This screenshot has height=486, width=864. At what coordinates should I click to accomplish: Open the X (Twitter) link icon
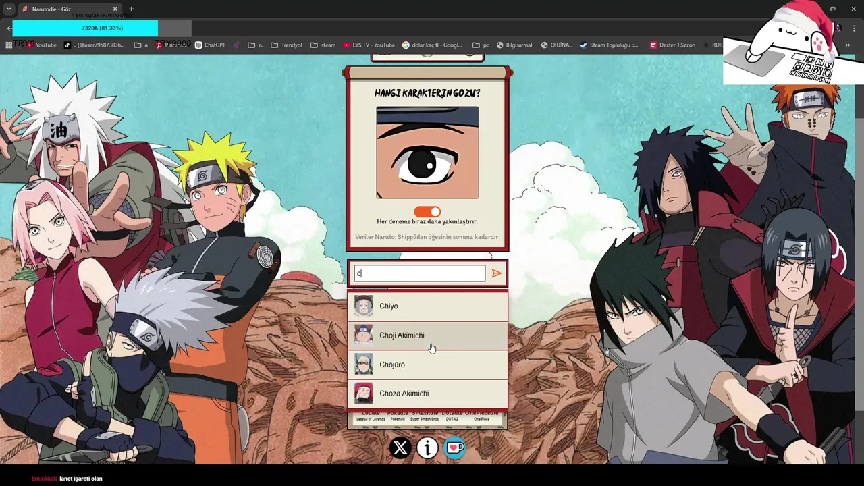point(400,448)
